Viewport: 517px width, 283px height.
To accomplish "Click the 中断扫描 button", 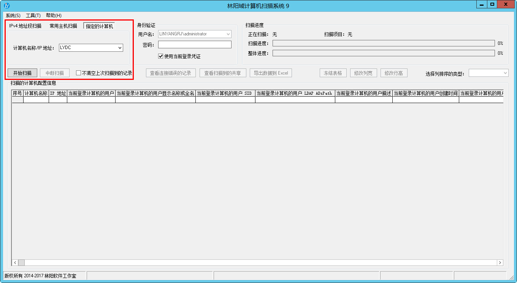I will coord(55,73).
